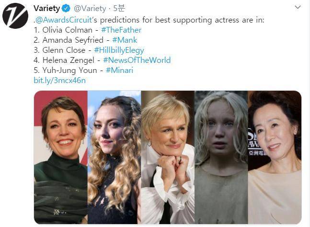The image size is (310, 227).
Task: Open Olivia Colman photo in green turtleneck
Action: tap(61, 157)
